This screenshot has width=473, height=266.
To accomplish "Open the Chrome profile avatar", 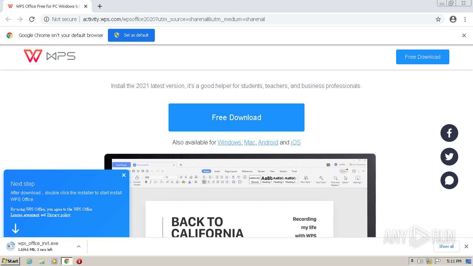I will point(453,19).
